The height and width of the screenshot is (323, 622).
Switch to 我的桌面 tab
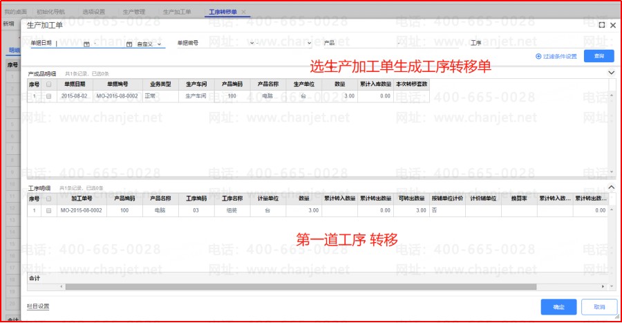click(x=15, y=12)
